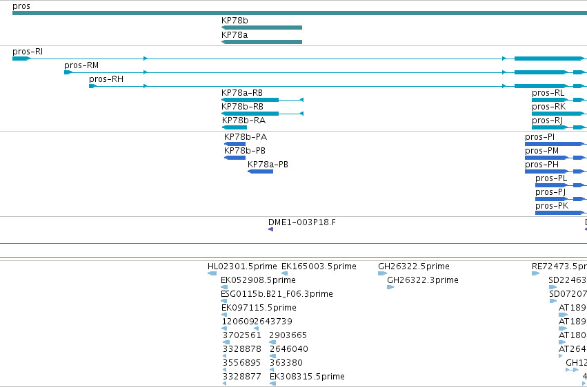587x387 pixels.
Task: Select the 3702561 feature
Action: click(x=226, y=342)
